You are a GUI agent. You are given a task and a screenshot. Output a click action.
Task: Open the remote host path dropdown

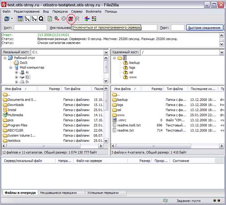[x=222, y=52]
